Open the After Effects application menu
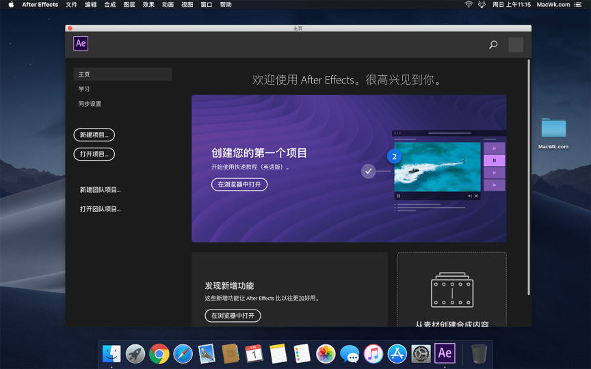The image size is (591, 369). click(x=40, y=5)
